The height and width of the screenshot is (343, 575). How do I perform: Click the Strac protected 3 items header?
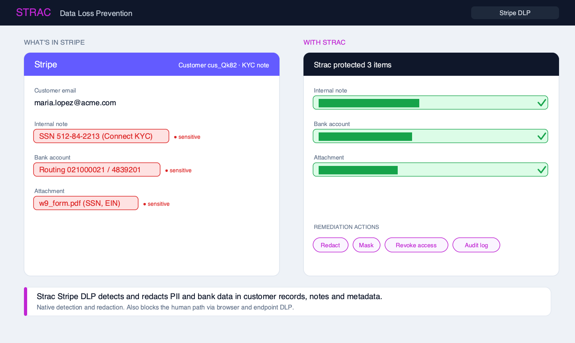(x=353, y=65)
